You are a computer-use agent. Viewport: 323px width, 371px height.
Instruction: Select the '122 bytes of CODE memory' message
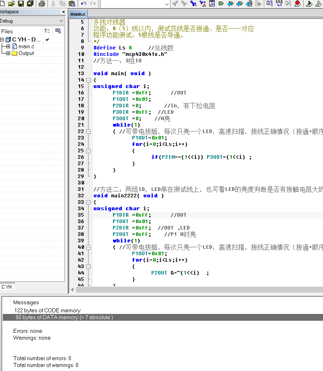click(47, 310)
